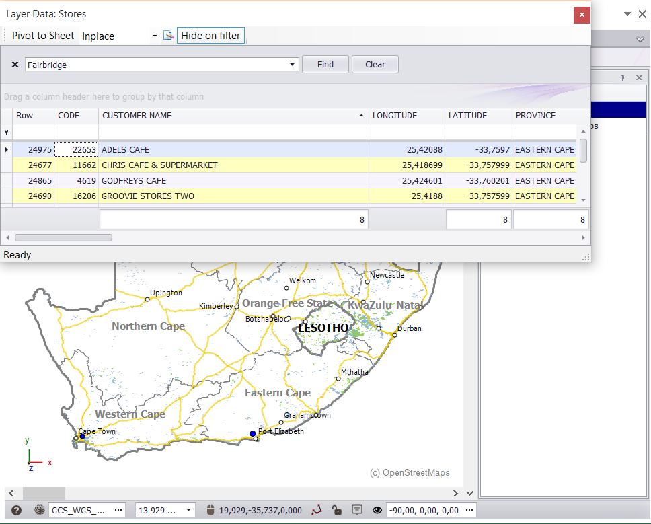Toggle the lock icon in the status bar
Screen dimensions: 651x524
tap(338, 510)
